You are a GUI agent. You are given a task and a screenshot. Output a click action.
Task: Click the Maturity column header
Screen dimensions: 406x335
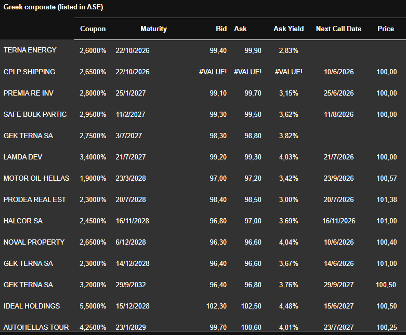[153, 29]
